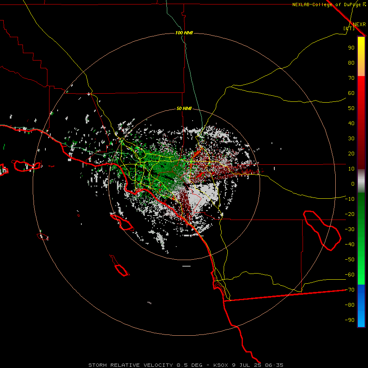Click the 100 NMI range ring label
This screenshot has height=368, width=368.
184,33
